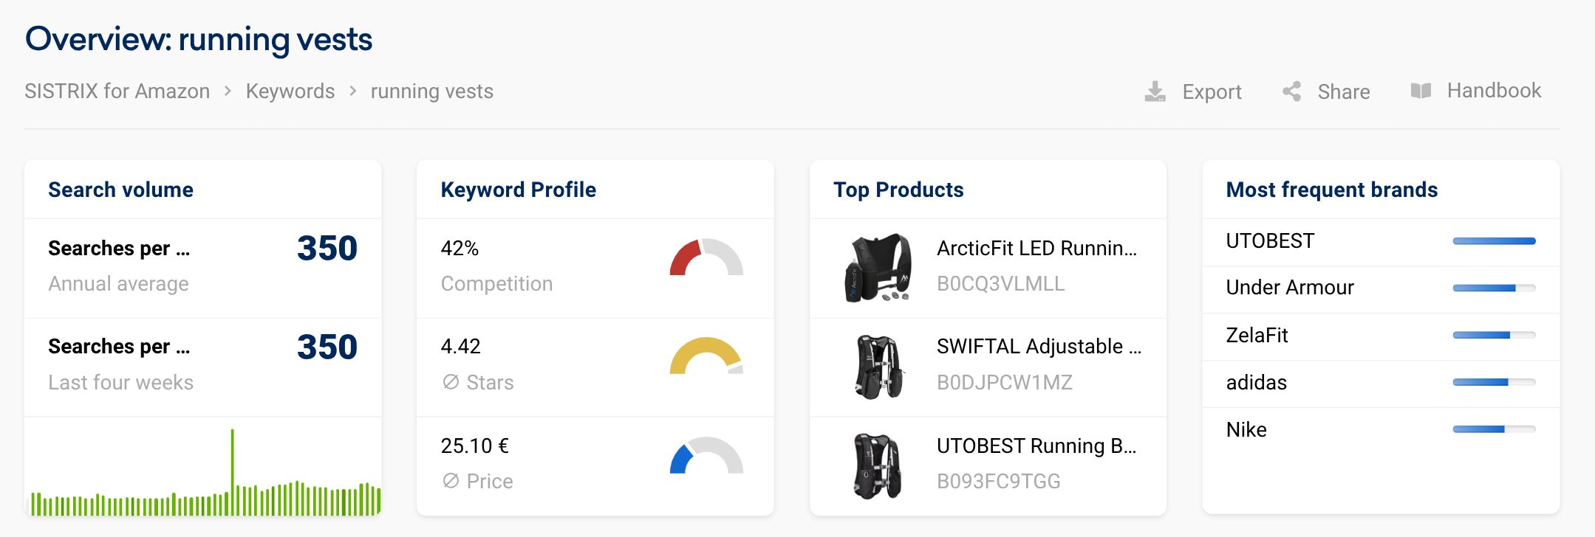Navigate to Keywords breadcrumb

tap(290, 91)
